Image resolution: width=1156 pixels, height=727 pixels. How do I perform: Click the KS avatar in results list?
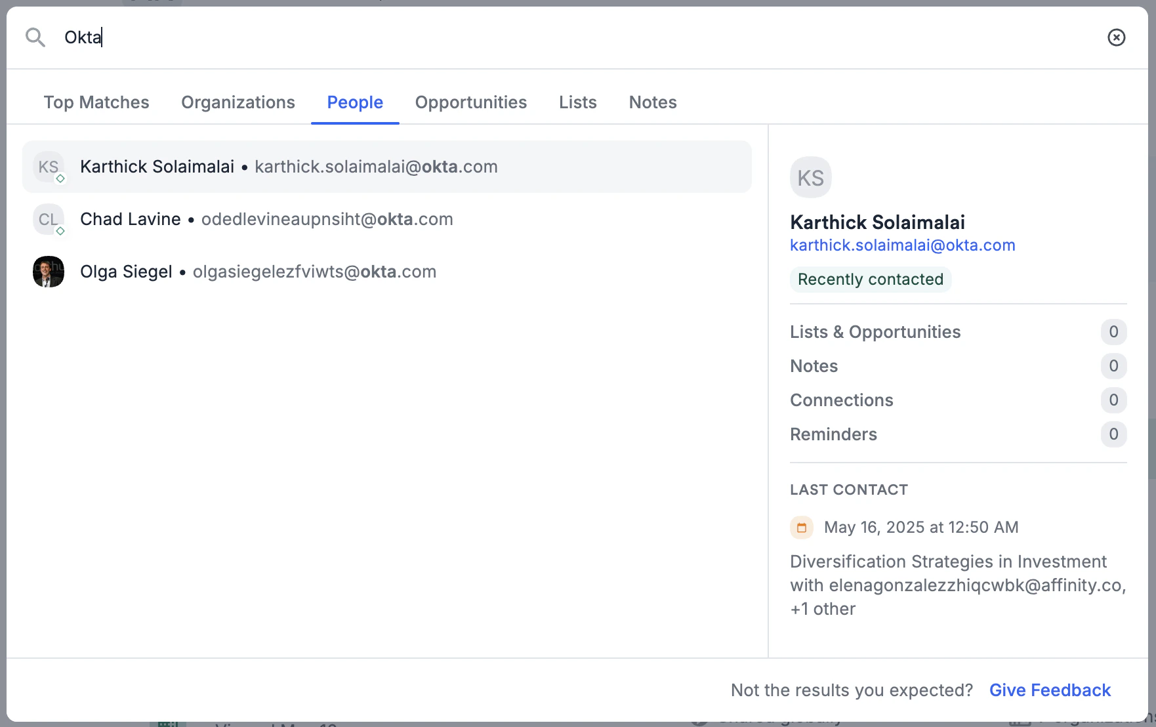coord(49,167)
